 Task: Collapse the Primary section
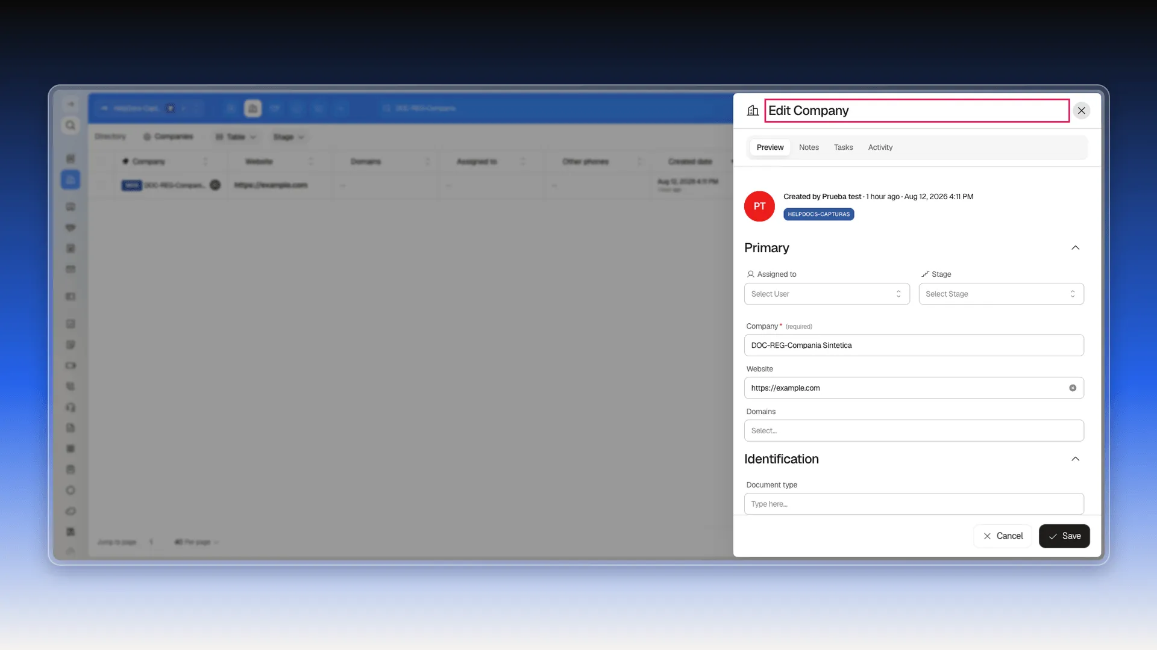coord(1075,248)
